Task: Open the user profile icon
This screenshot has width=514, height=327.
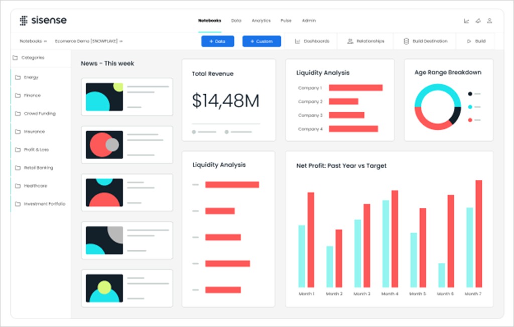Action: pos(490,21)
